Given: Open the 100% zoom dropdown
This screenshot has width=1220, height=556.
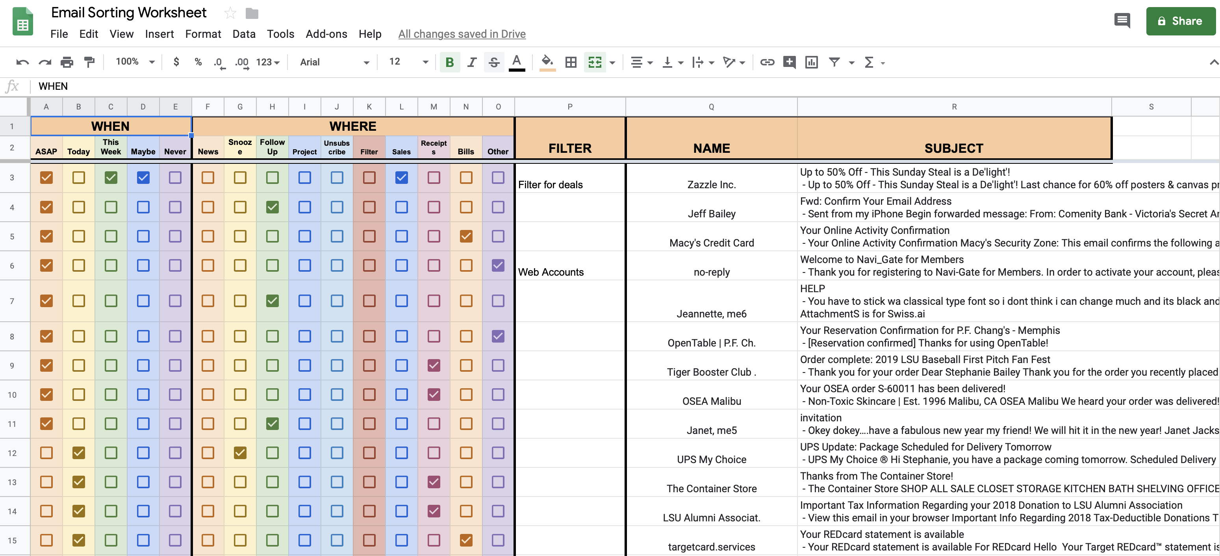Looking at the screenshot, I should pos(135,62).
